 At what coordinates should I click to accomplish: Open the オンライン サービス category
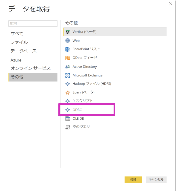33,68
